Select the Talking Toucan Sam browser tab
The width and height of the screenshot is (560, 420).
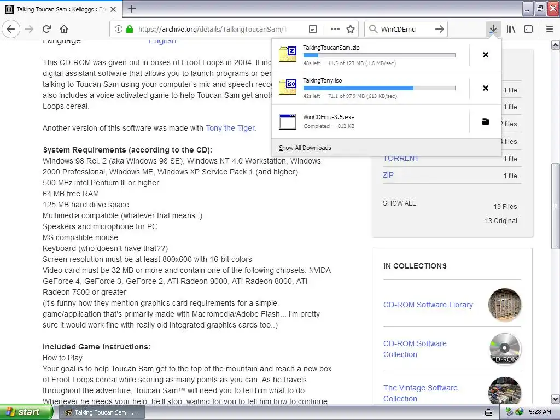pyautogui.click(x=61, y=9)
